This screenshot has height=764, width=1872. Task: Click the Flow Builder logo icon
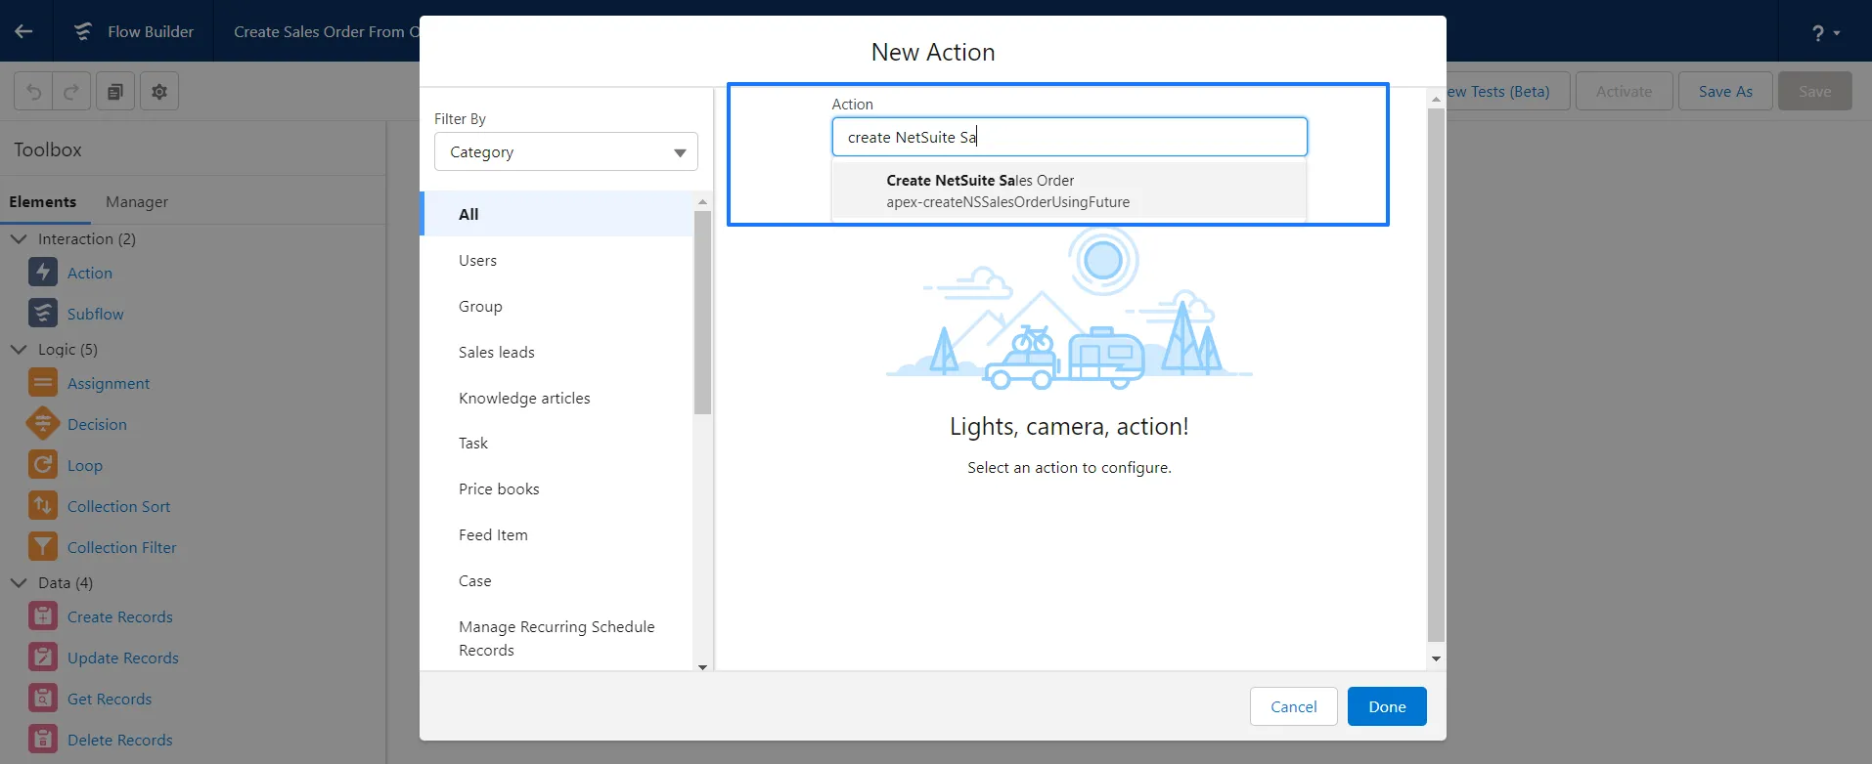click(83, 31)
